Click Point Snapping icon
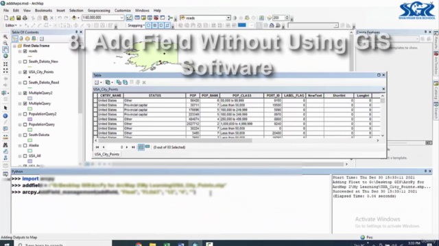 pyautogui.click(x=149, y=25)
